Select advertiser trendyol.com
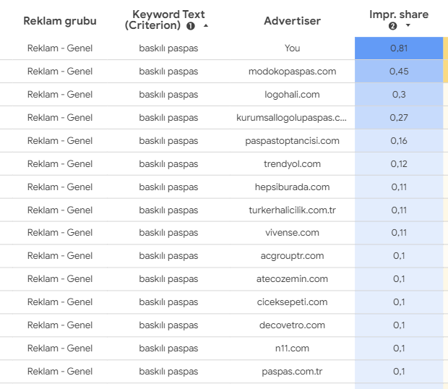448x389 pixels. pos(292,164)
